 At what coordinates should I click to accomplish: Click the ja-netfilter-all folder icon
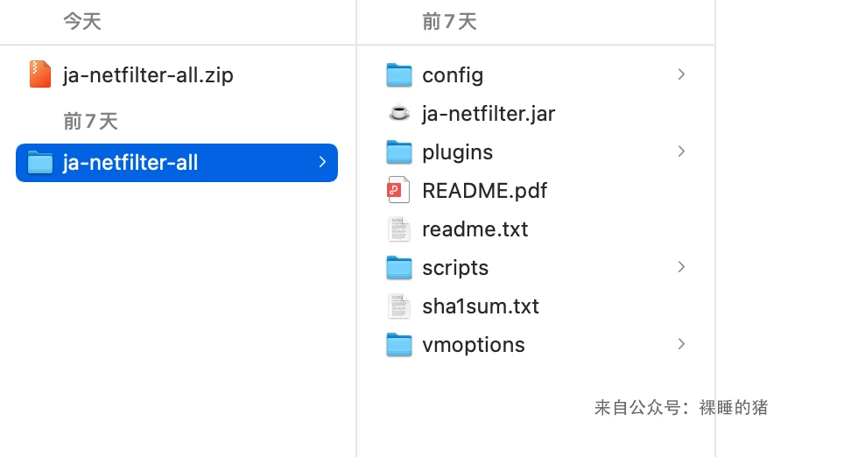[x=39, y=163]
